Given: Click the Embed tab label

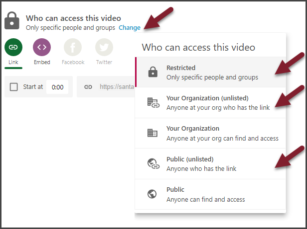Looking at the screenshot, I should (x=42, y=62).
